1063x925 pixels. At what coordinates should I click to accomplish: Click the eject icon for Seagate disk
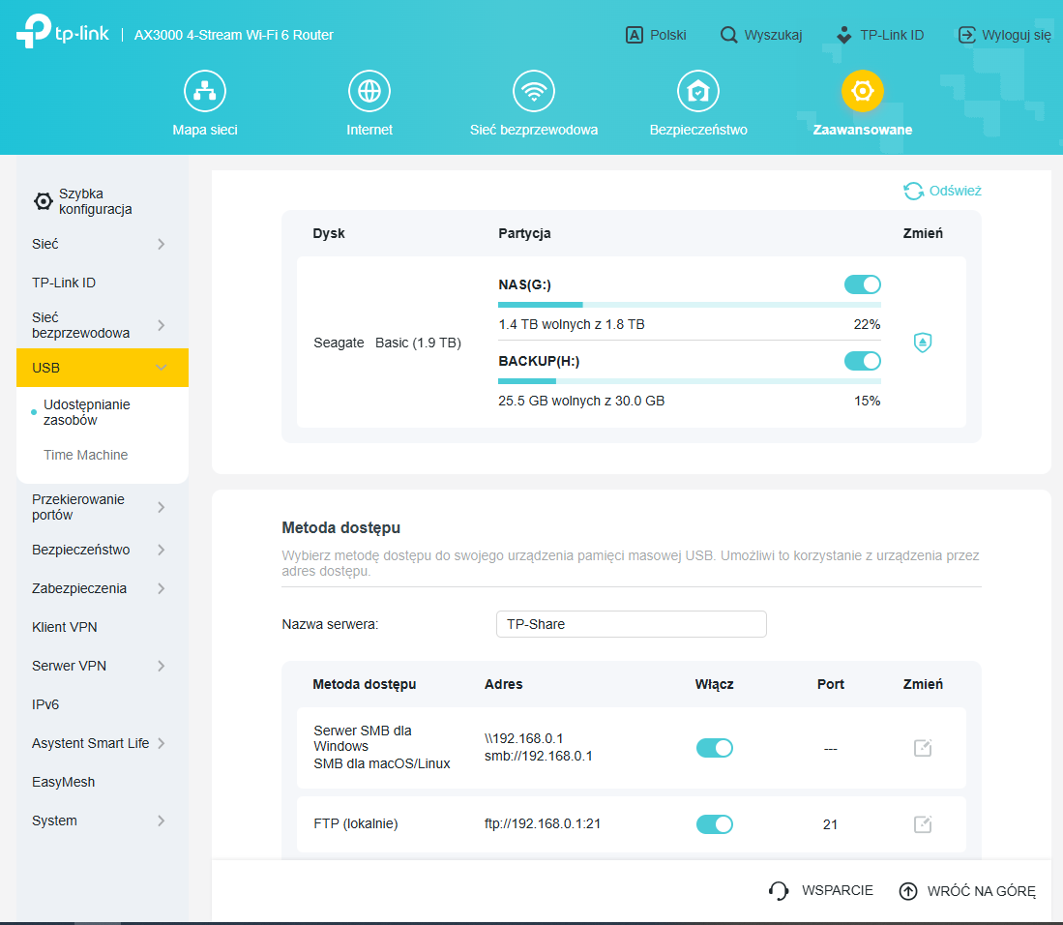923,343
